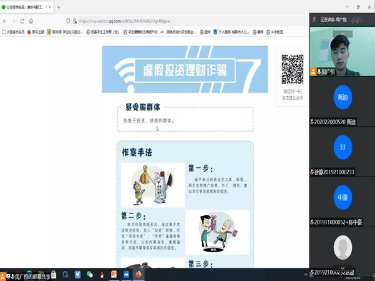Open the 大国官方站点 bookmark
The image size is (375, 281).
tap(14, 32)
